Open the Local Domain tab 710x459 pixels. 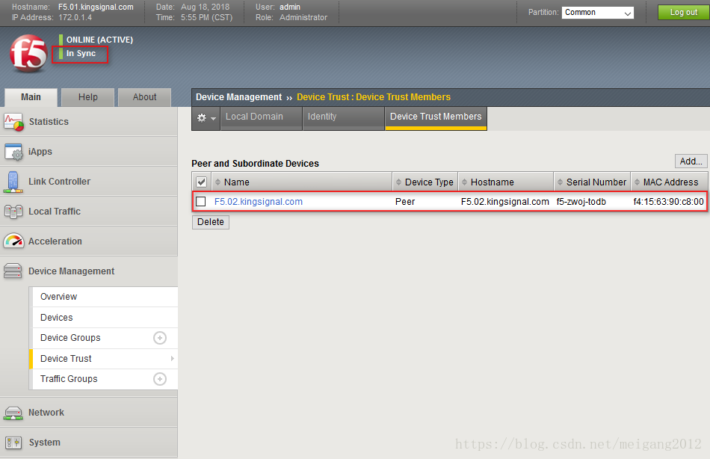(261, 117)
